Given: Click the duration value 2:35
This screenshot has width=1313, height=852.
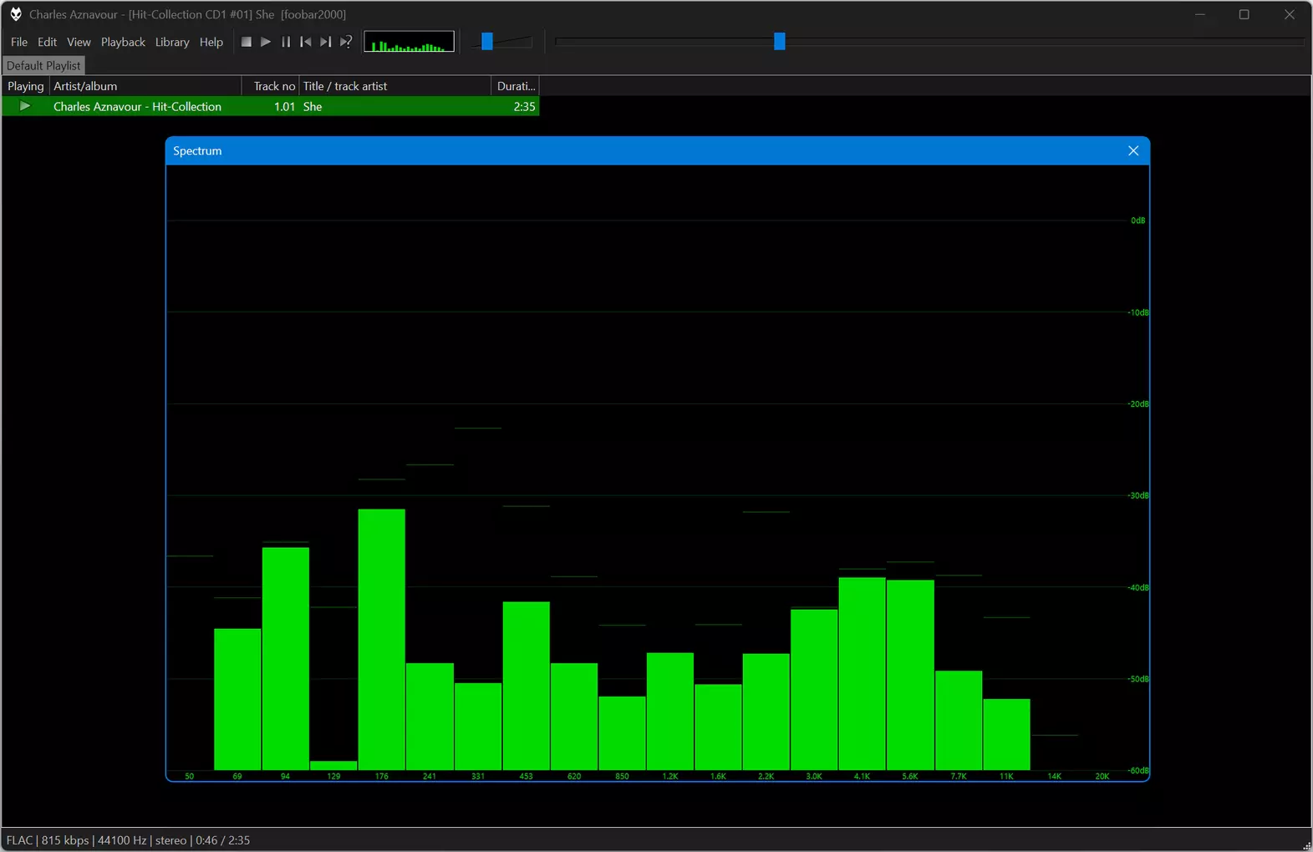Looking at the screenshot, I should tap(524, 107).
